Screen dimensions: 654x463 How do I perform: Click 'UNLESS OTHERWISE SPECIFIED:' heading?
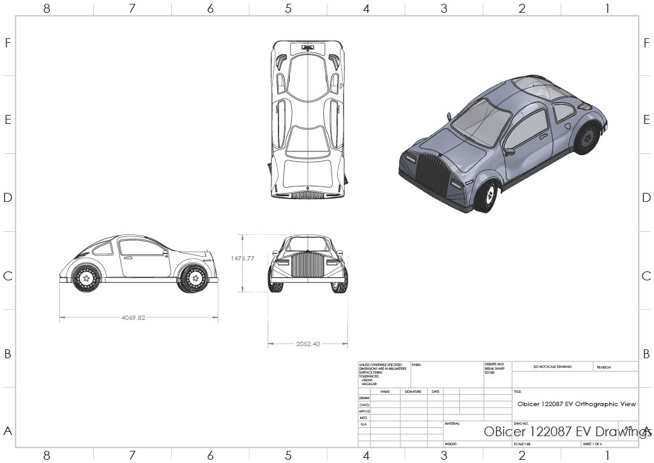(381, 365)
